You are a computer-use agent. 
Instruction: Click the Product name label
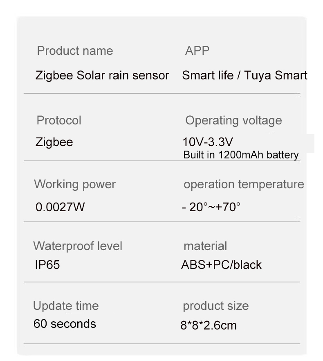[x=75, y=51]
